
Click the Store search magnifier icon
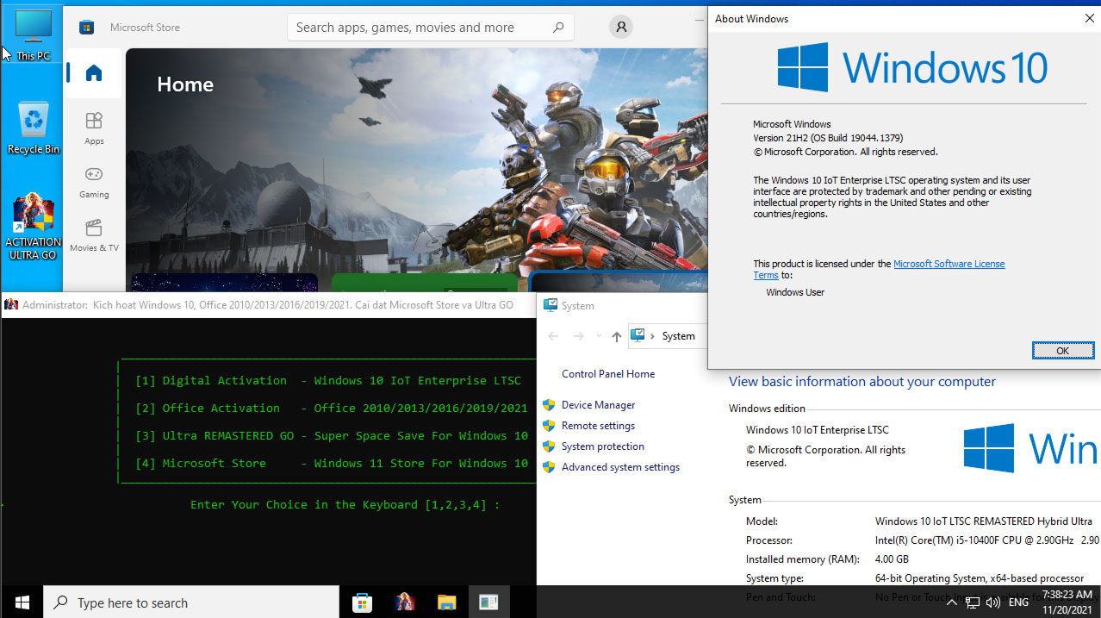point(559,28)
